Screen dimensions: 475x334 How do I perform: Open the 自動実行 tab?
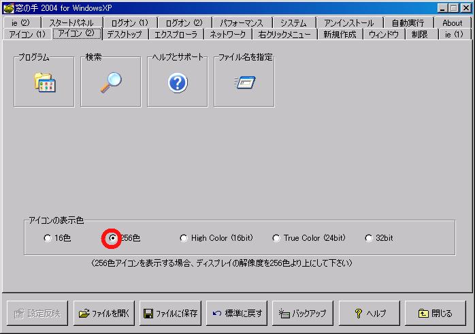point(408,23)
